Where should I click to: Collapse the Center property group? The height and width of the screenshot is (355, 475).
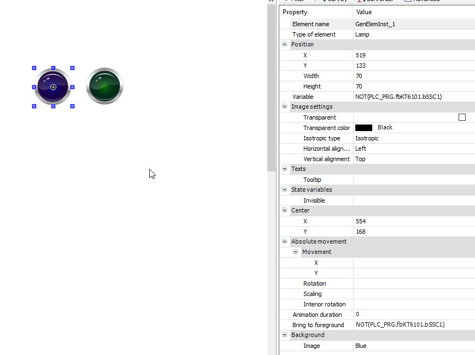click(x=285, y=210)
